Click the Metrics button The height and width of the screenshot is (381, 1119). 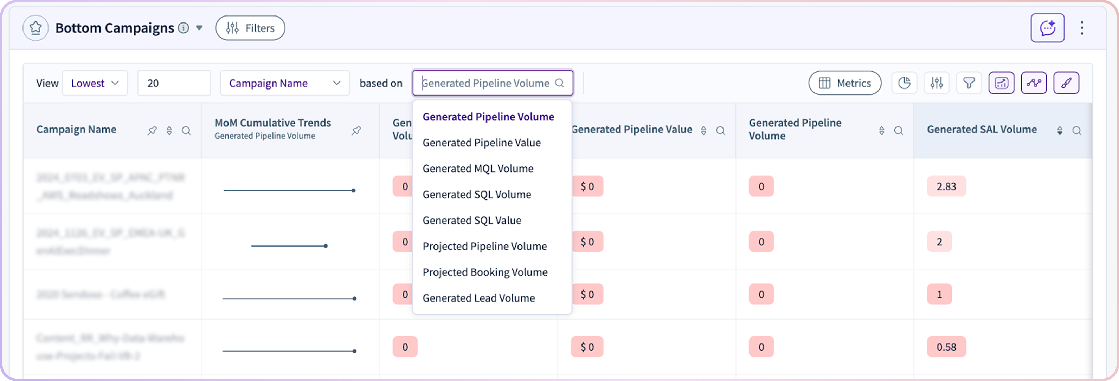click(x=844, y=83)
